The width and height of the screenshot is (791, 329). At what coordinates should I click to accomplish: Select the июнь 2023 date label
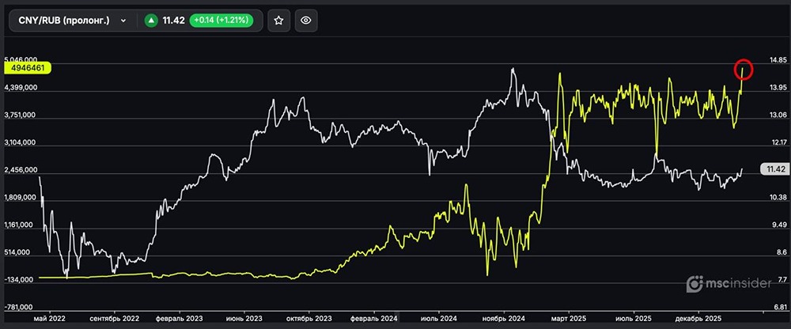[244, 319]
